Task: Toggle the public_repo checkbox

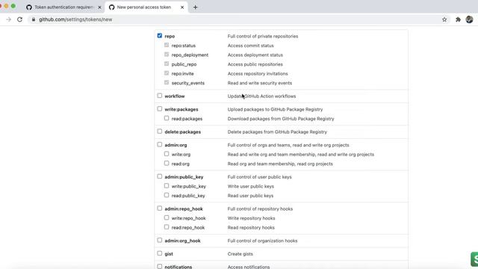Action: (x=167, y=64)
